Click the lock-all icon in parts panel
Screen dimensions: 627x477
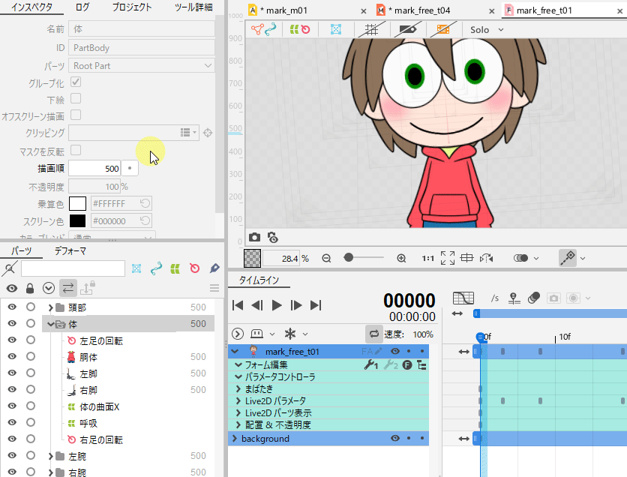[x=30, y=288]
